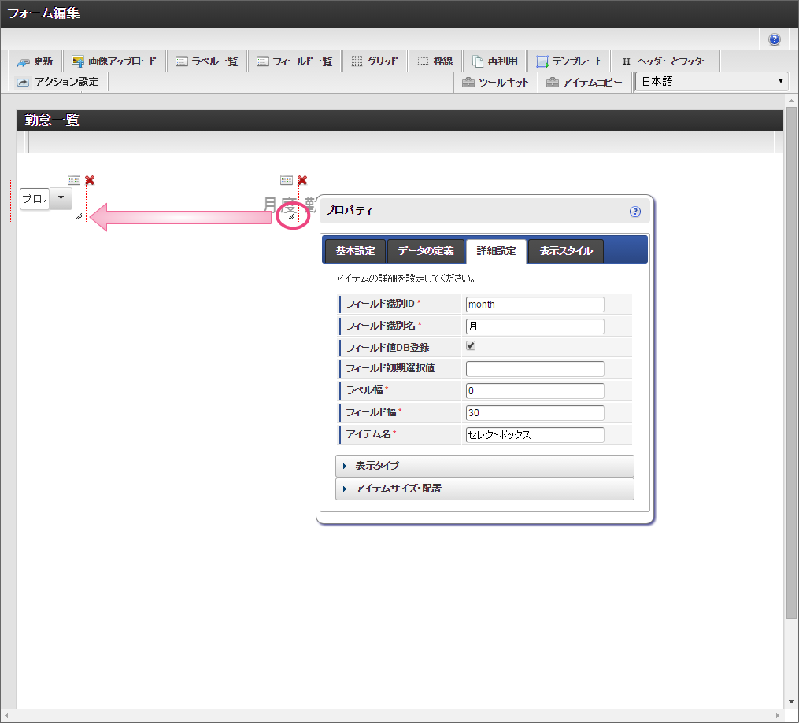Viewport: 799px width, 723px height.
Task: Click the vertical scrollbar up arrow
Action: tap(791, 100)
